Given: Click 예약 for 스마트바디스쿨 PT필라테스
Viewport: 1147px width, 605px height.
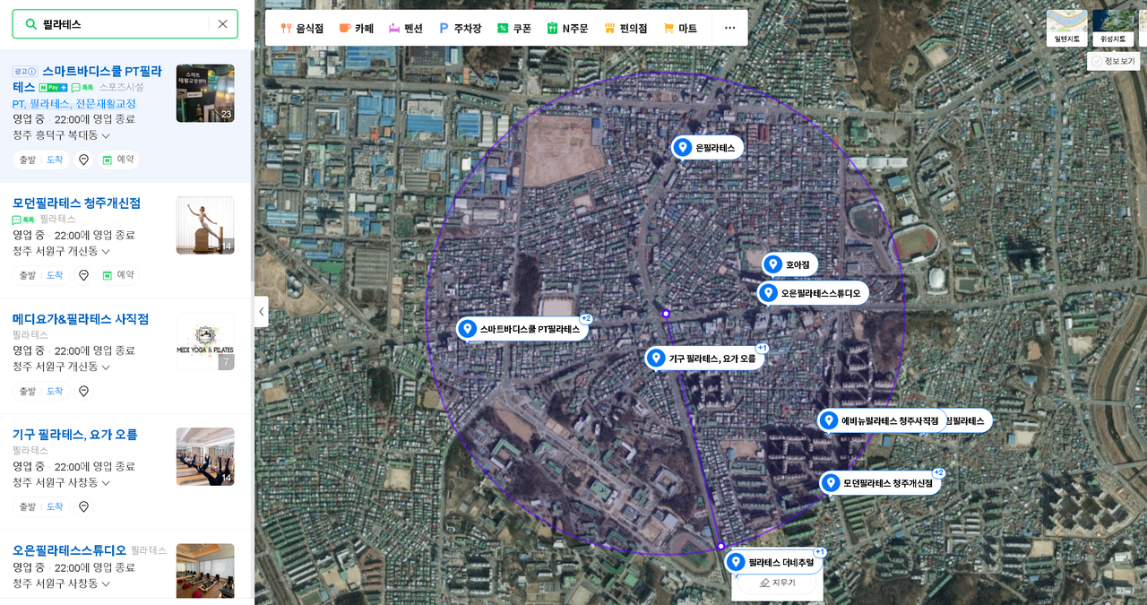Looking at the screenshot, I should point(118,160).
